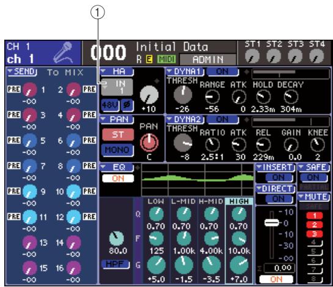This screenshot has height=287, width=333.
Task: Open the DYNA2 popup
Action: coord(185,120)
